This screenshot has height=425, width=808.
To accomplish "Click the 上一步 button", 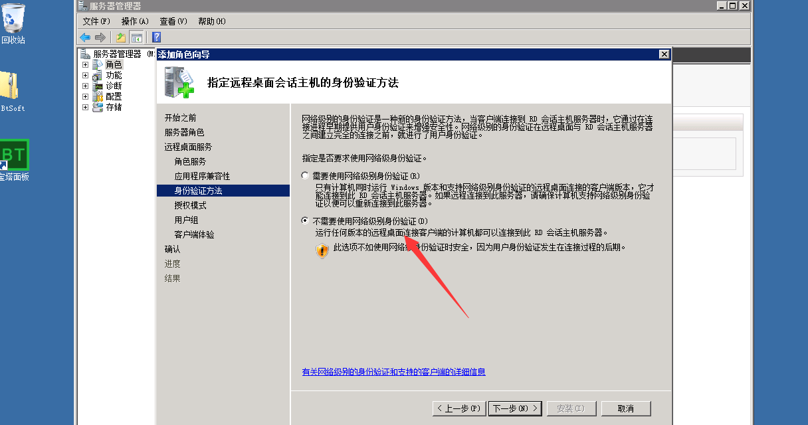I will (x=459, y=408).
